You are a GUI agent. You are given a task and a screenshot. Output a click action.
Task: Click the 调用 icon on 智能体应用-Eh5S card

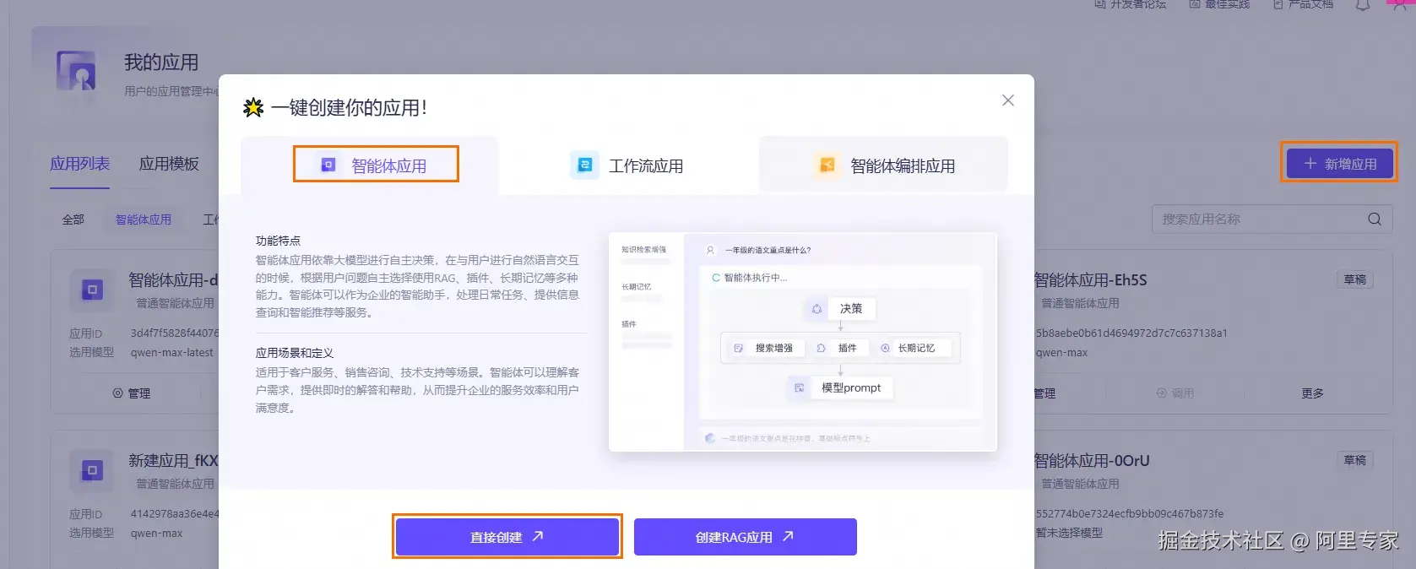pos(1162,393)
